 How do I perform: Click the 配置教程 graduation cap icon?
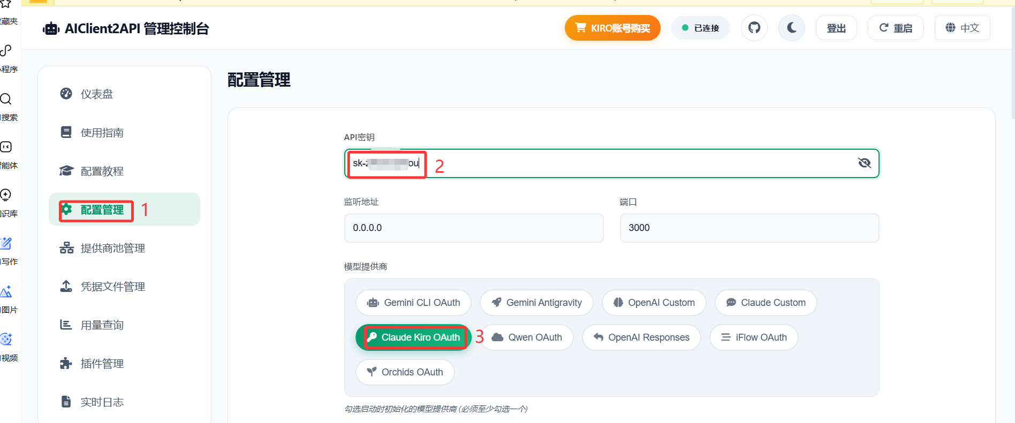point(66,171)
